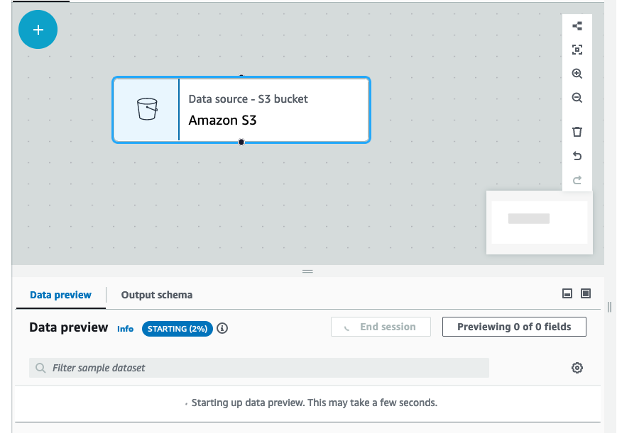Switch to the Data preview tab
This screenshot has width=617, height=433.
60,295
